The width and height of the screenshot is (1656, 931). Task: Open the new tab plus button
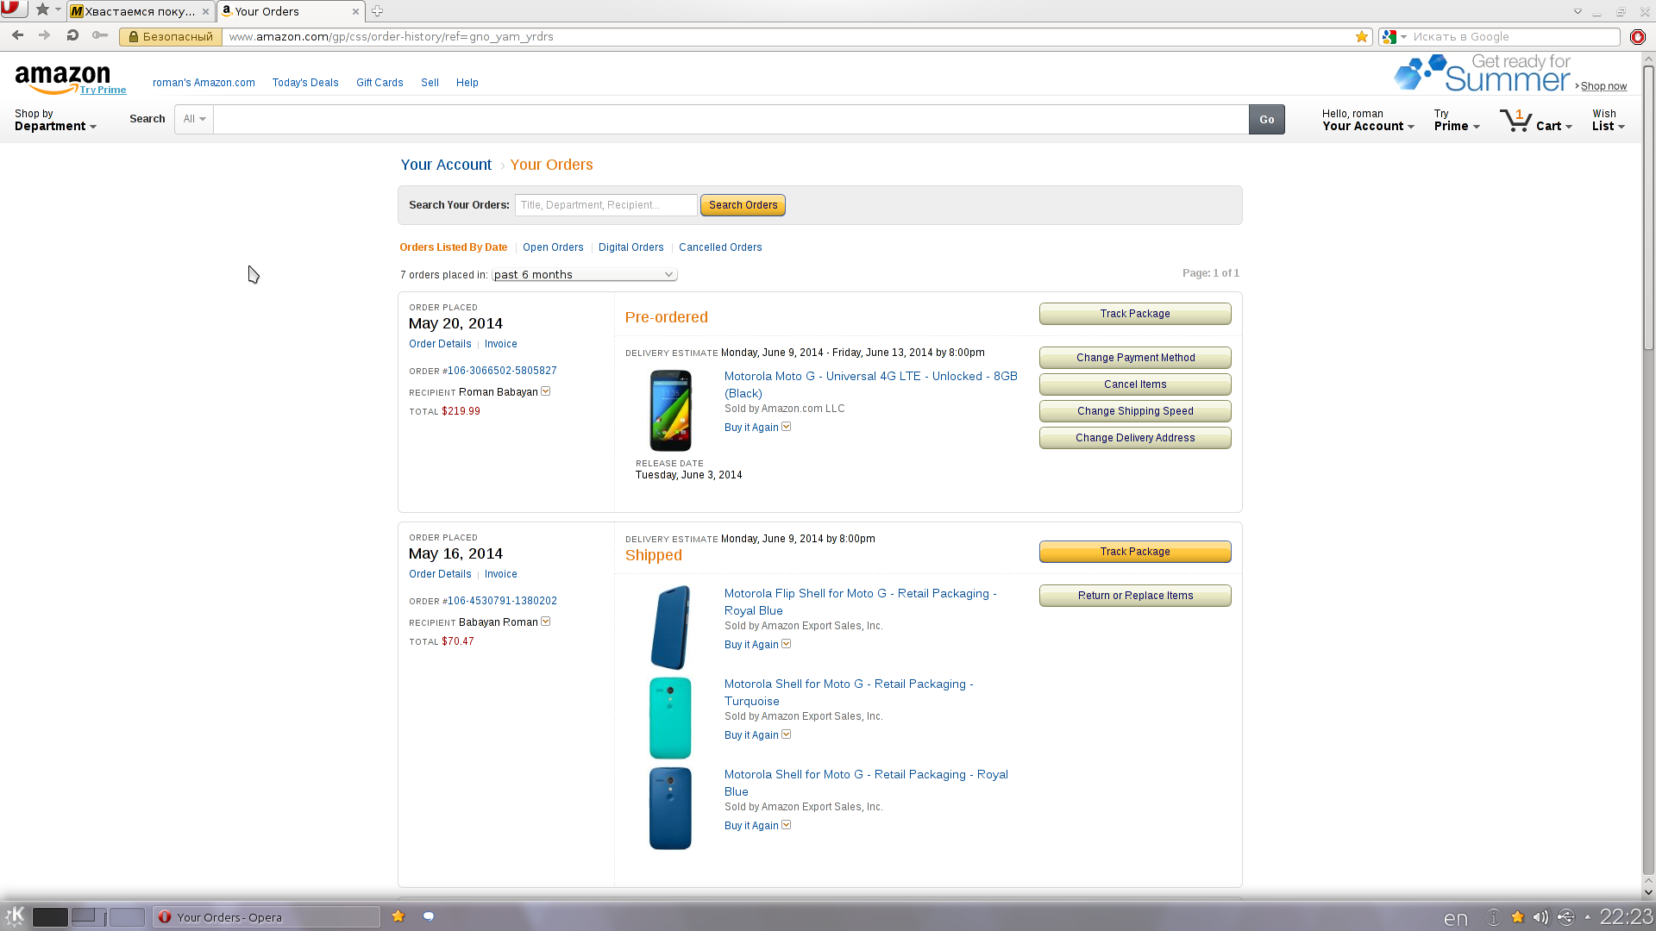[377, 11]
